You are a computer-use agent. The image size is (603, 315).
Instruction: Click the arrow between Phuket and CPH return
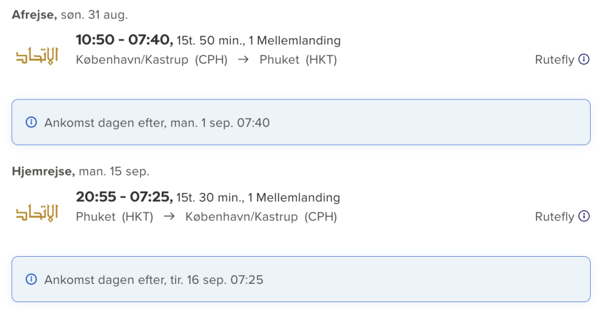coord(169,217)
